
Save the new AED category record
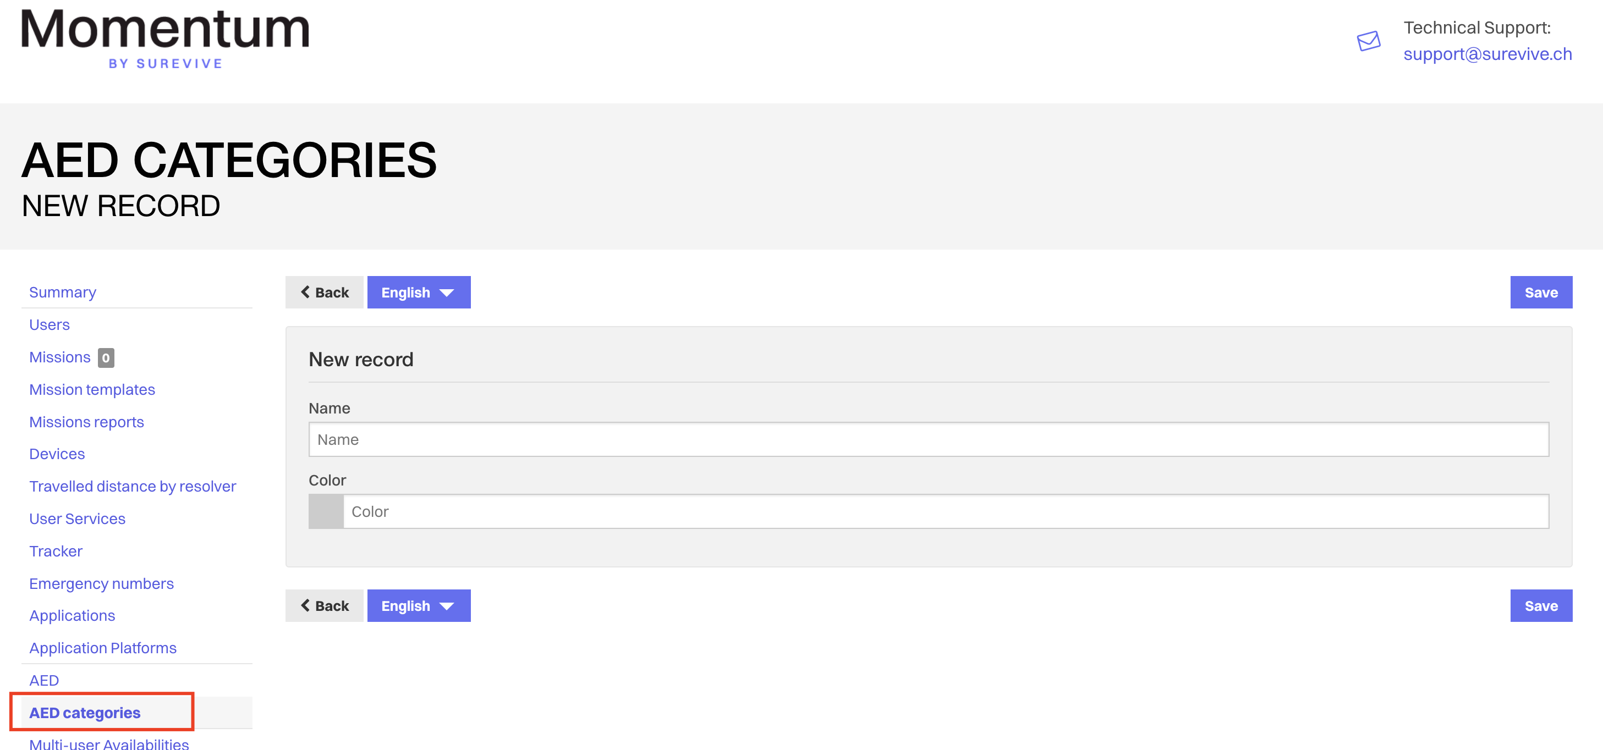[x=1541, y=291]
